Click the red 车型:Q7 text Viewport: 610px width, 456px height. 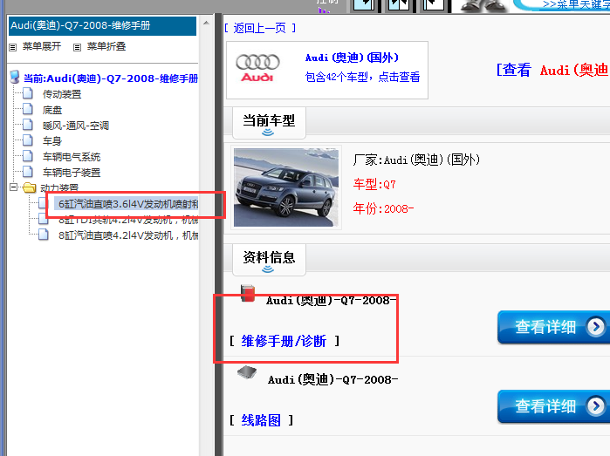click(x=374, y=184)
